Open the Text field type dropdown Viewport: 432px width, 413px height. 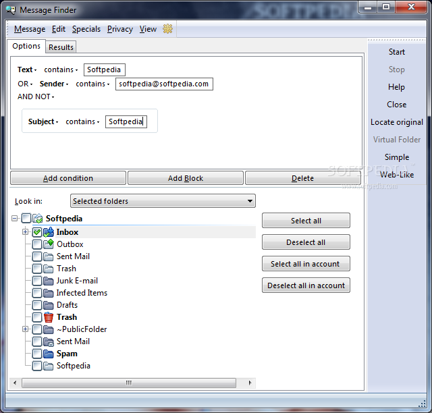[27, 70]
